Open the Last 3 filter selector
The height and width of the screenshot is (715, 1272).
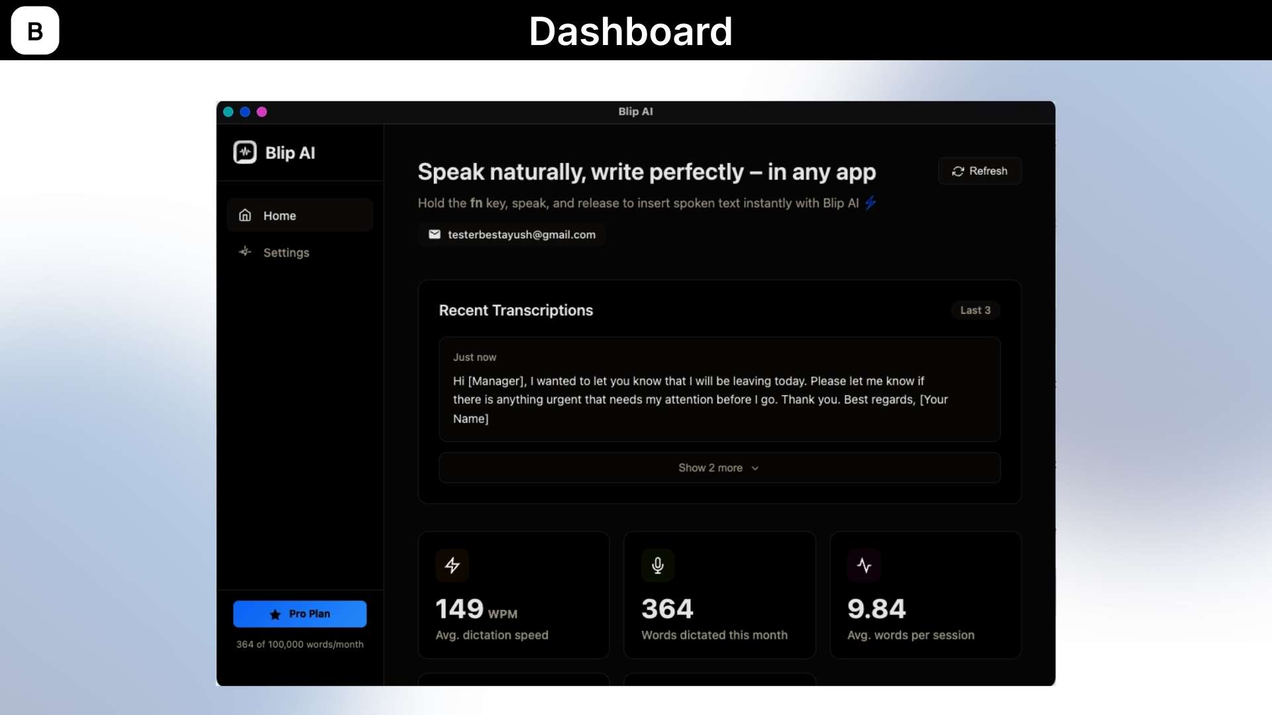(976, 310)
